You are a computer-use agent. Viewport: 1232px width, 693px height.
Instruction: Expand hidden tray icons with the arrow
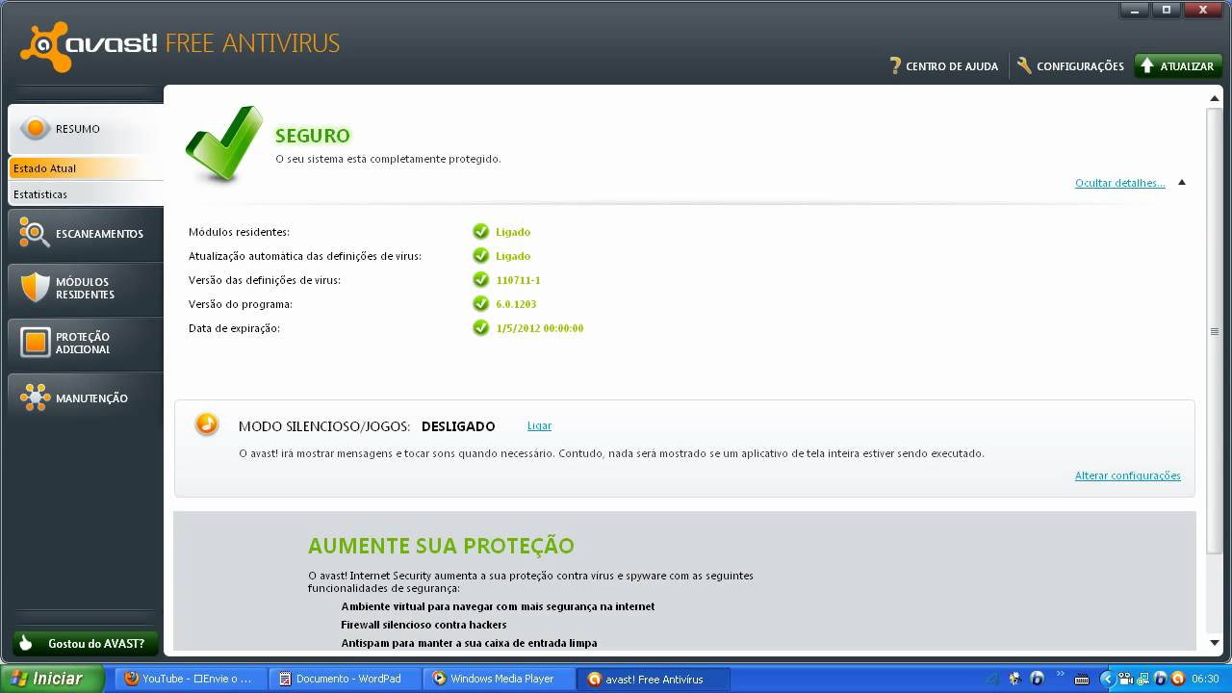[1109, 679]
